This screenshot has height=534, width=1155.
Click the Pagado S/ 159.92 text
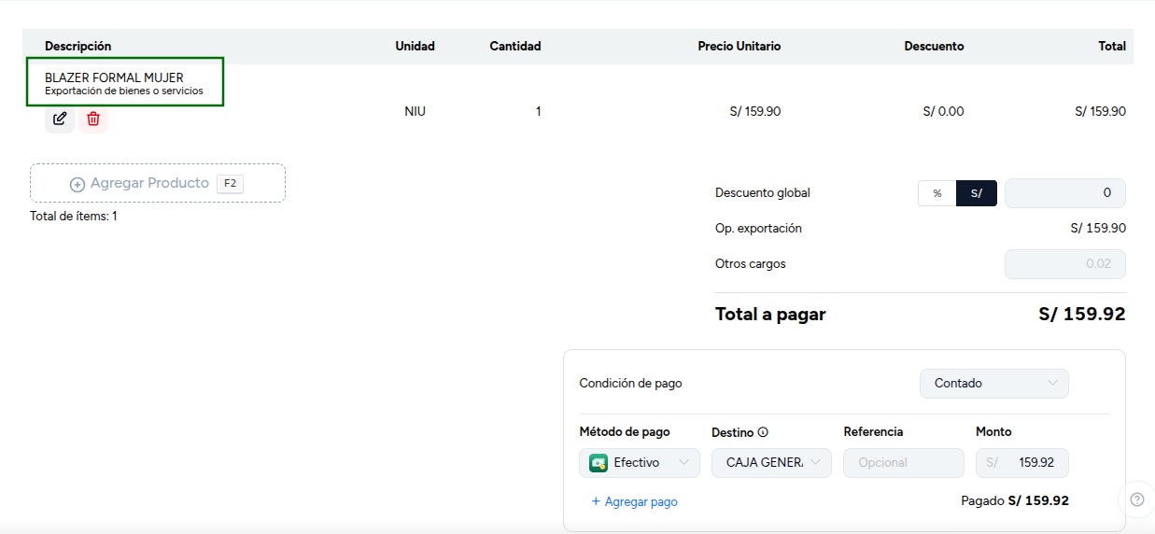(1015, 501)
